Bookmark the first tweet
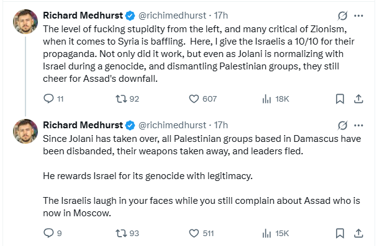Viewport: 382px width, 246px height. tap(340, 99)
